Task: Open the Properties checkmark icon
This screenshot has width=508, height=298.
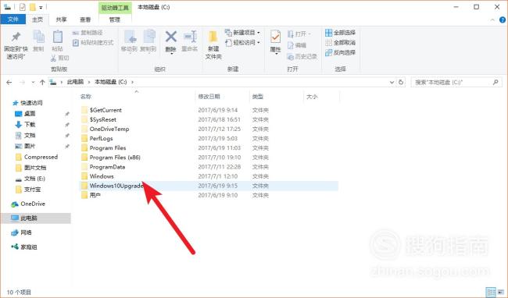Action: (x=275, y=37)
